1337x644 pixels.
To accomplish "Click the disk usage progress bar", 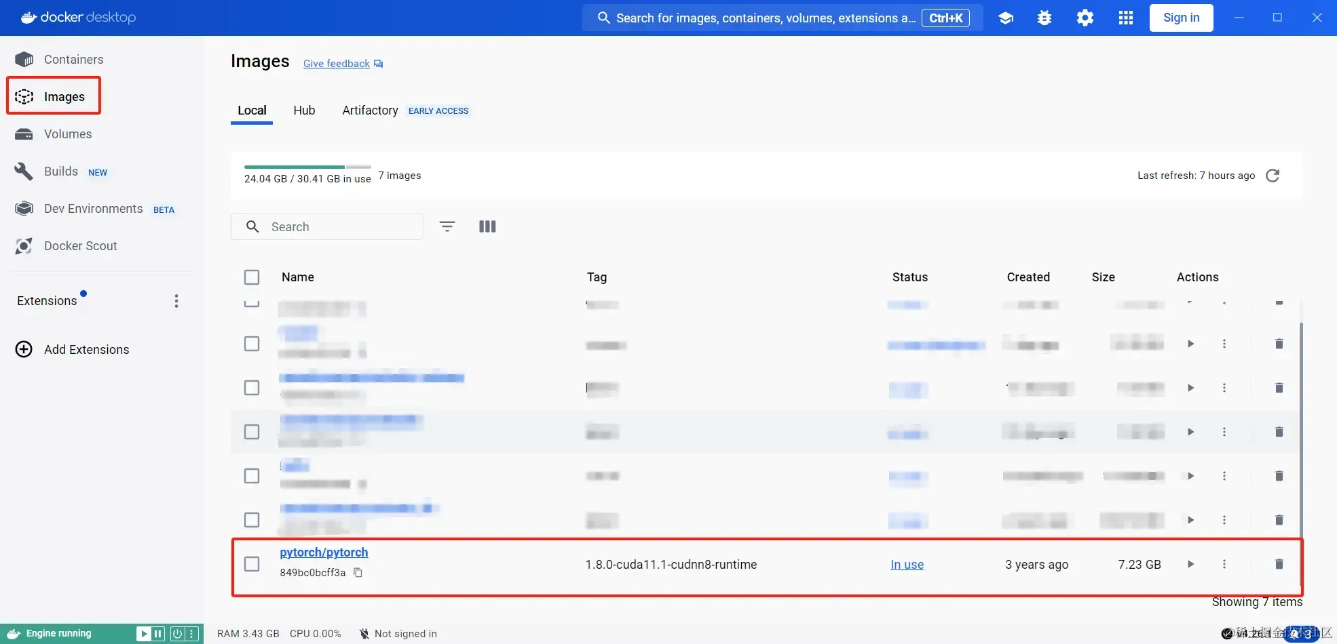I will click(x=307, y=167).
